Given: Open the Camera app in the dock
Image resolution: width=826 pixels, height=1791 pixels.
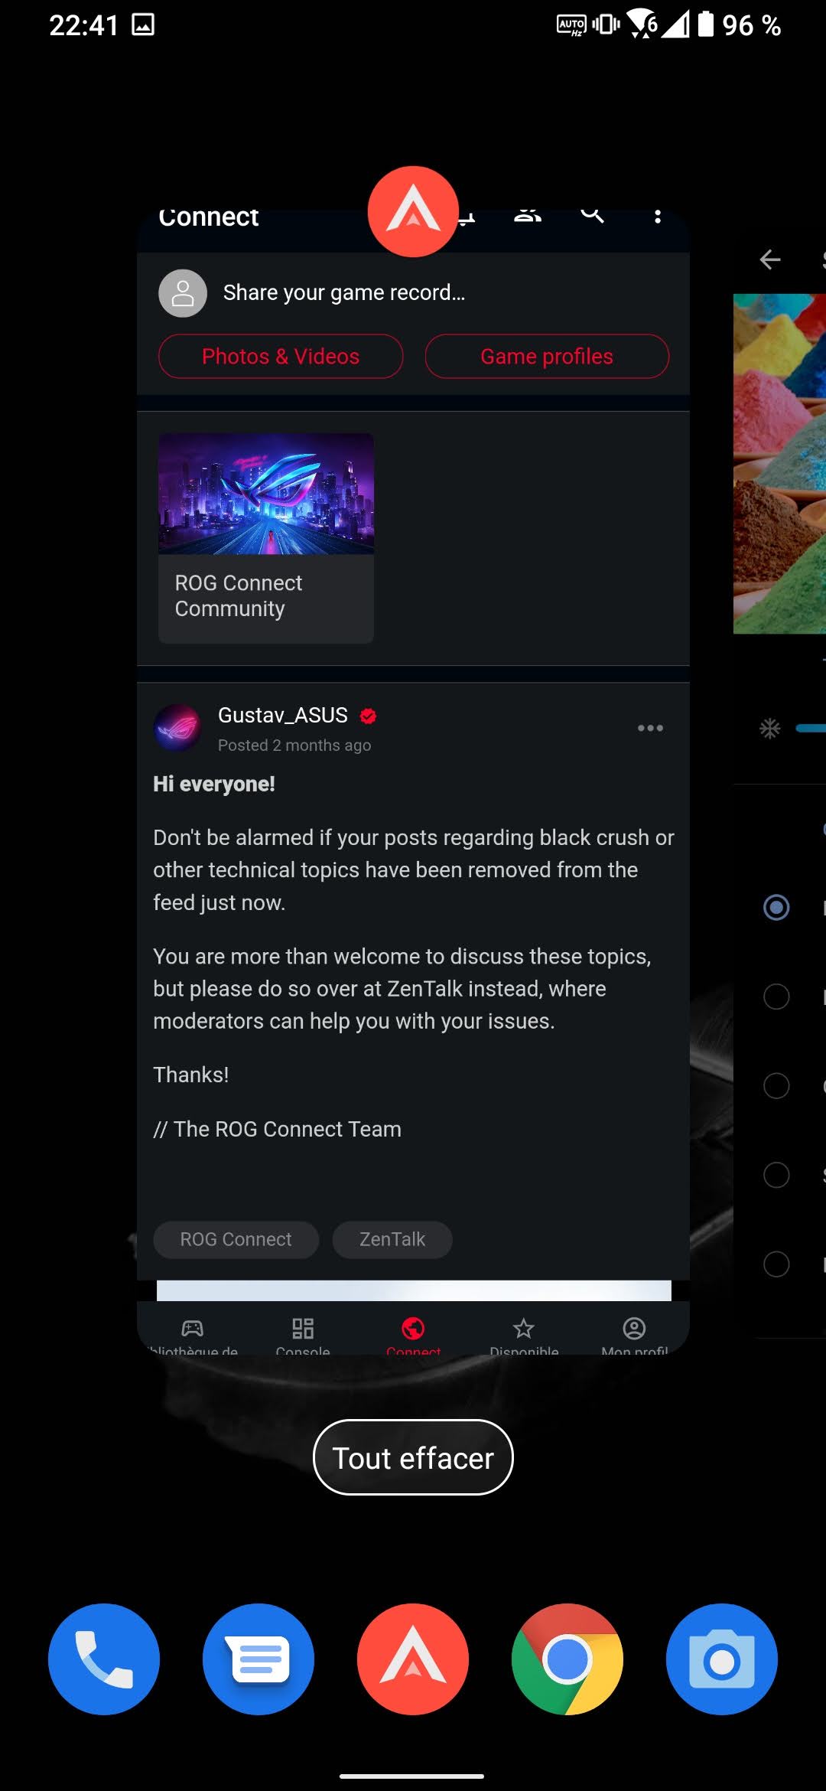Looking at the screenshot, I should (722, 1659).
